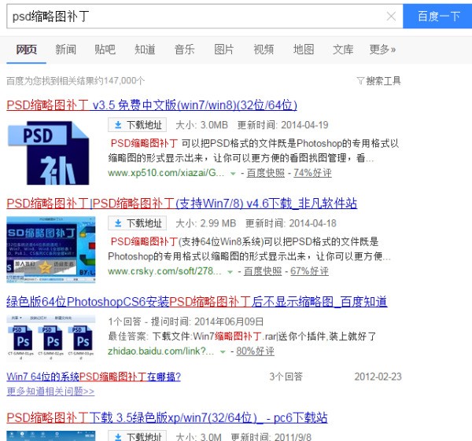Clear the search box with X icon
The width and height of the screenshot is (472, 441).
(x=391, y=16)
